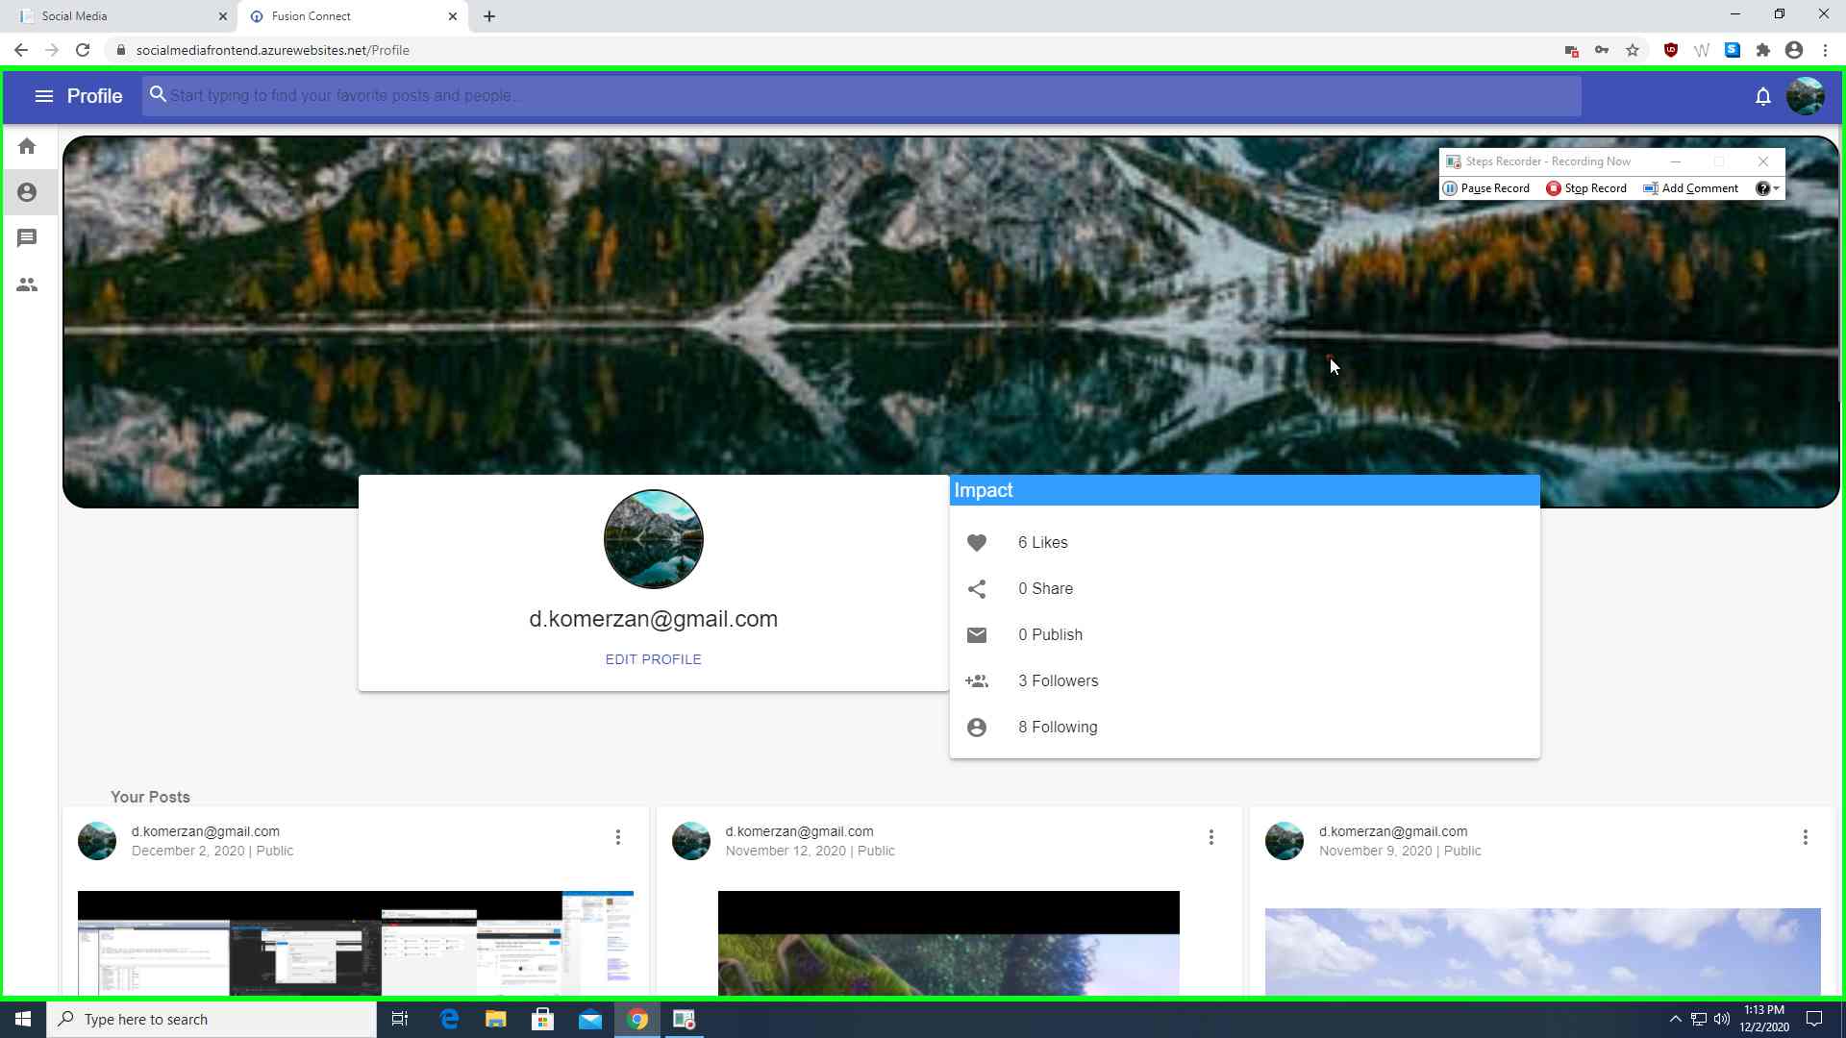The image size is (1846, 1038).
Task: Click the Impact panel header
Action: point(1245,490)
